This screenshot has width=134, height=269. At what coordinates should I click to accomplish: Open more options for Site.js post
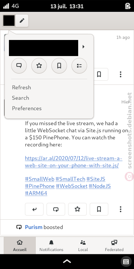[121, 209]
